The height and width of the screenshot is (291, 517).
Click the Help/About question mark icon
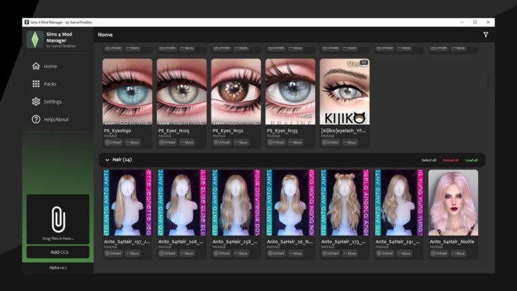[x=36, y=119]
